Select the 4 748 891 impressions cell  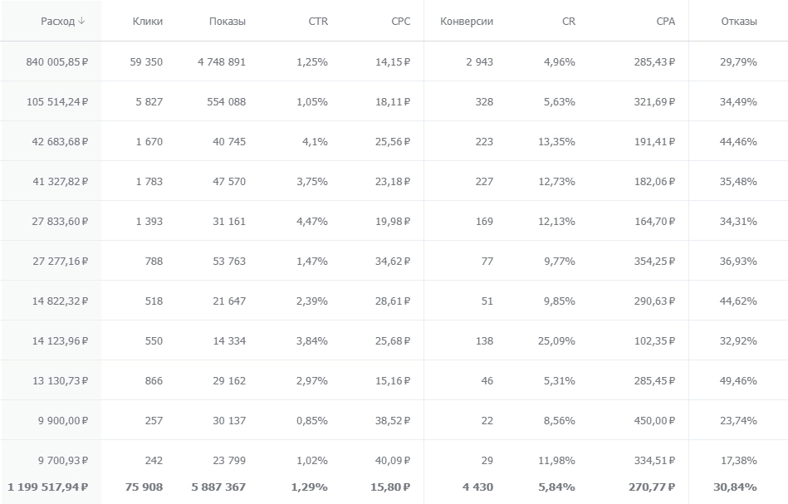coord(222,61)
